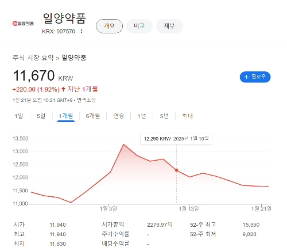287x251 pixels.
Task: Click the 52-주 최고 value 15,550
Action: [251, 225]
